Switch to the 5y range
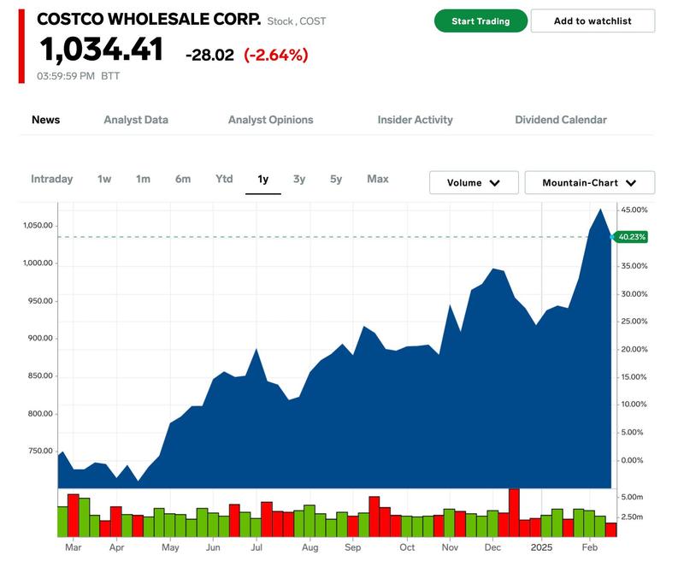Viewport: 684px width, 567px height. [x=336, y=179]
